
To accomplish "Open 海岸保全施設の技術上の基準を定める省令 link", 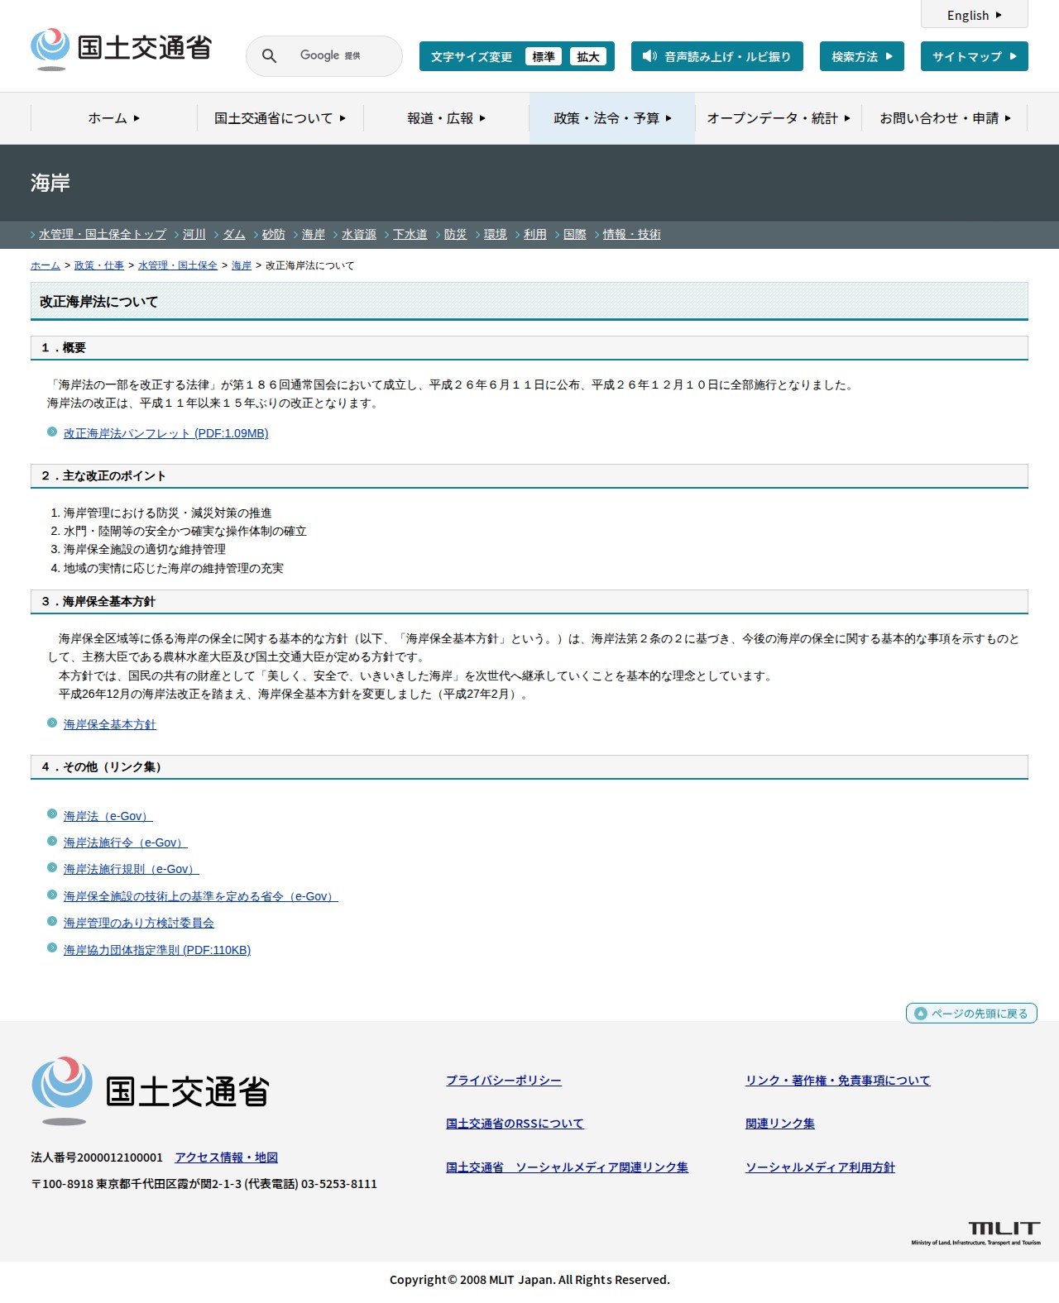I will click(x=201, y=896).
